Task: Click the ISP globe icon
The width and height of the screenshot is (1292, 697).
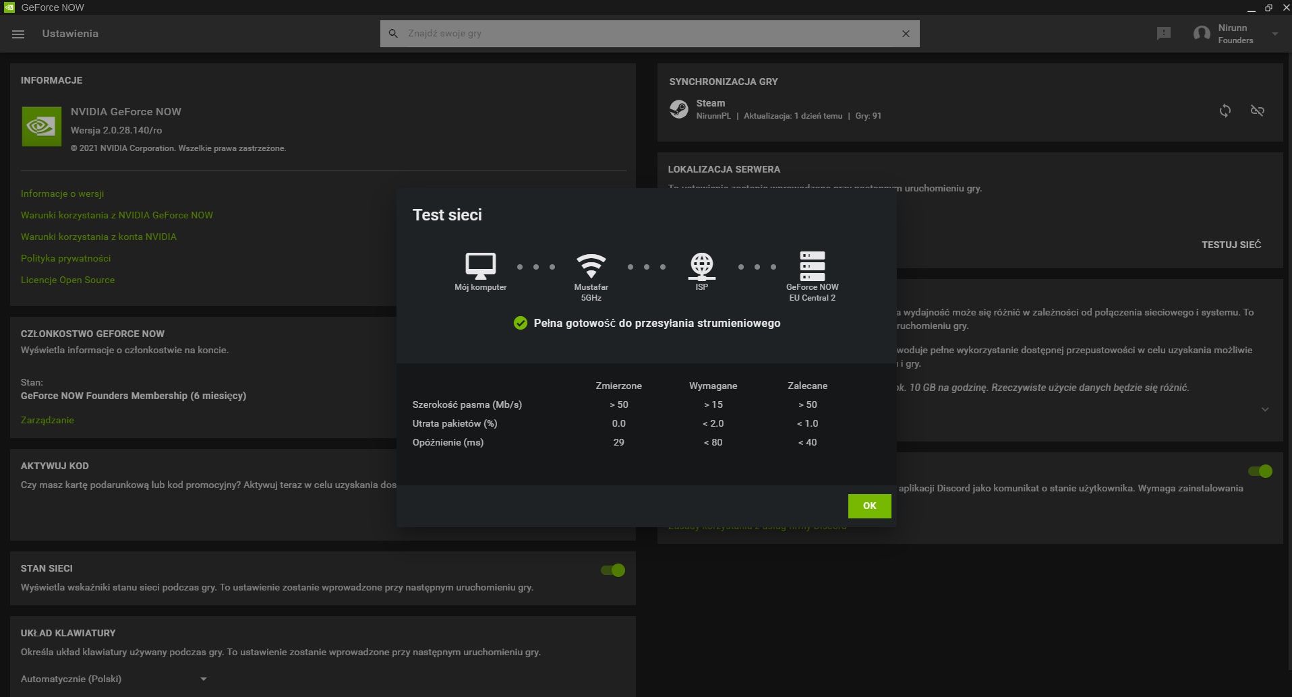Action: (x=701, y=266)
